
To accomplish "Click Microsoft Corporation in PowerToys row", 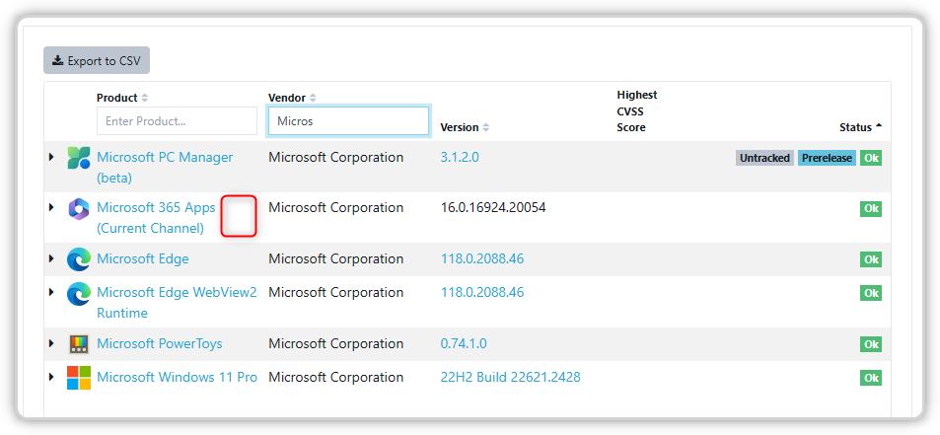I will click(335, 343).
